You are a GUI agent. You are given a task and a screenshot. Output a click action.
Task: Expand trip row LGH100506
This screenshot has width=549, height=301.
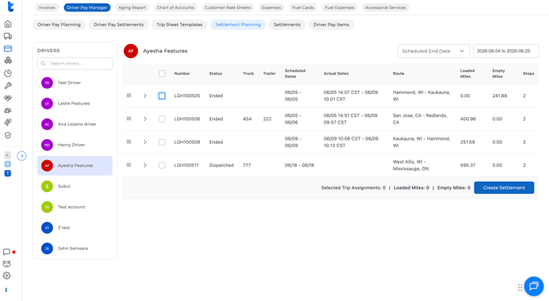[145, 119]
